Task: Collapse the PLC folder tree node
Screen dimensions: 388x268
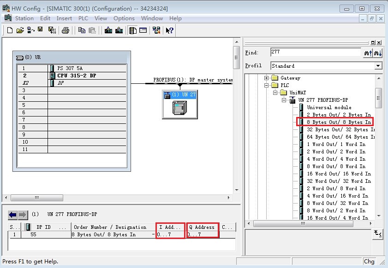Action: coord(267,85)
